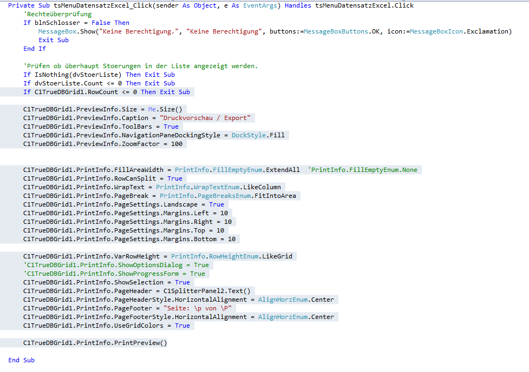Click the PreviewInfo.ZoomFactor = 100 line
Image resolution: width=529 pixels, height=372 pixels.
click(103, 144)
